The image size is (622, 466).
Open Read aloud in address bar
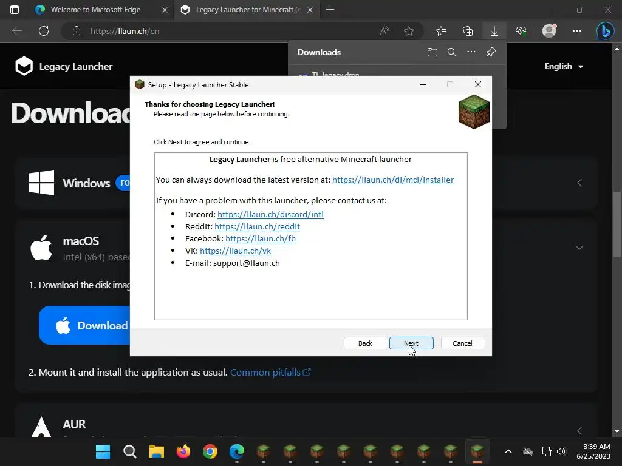click(x=384, y=31)
